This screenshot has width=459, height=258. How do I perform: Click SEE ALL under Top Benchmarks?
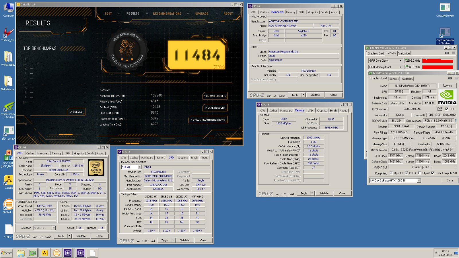[76, 112]
